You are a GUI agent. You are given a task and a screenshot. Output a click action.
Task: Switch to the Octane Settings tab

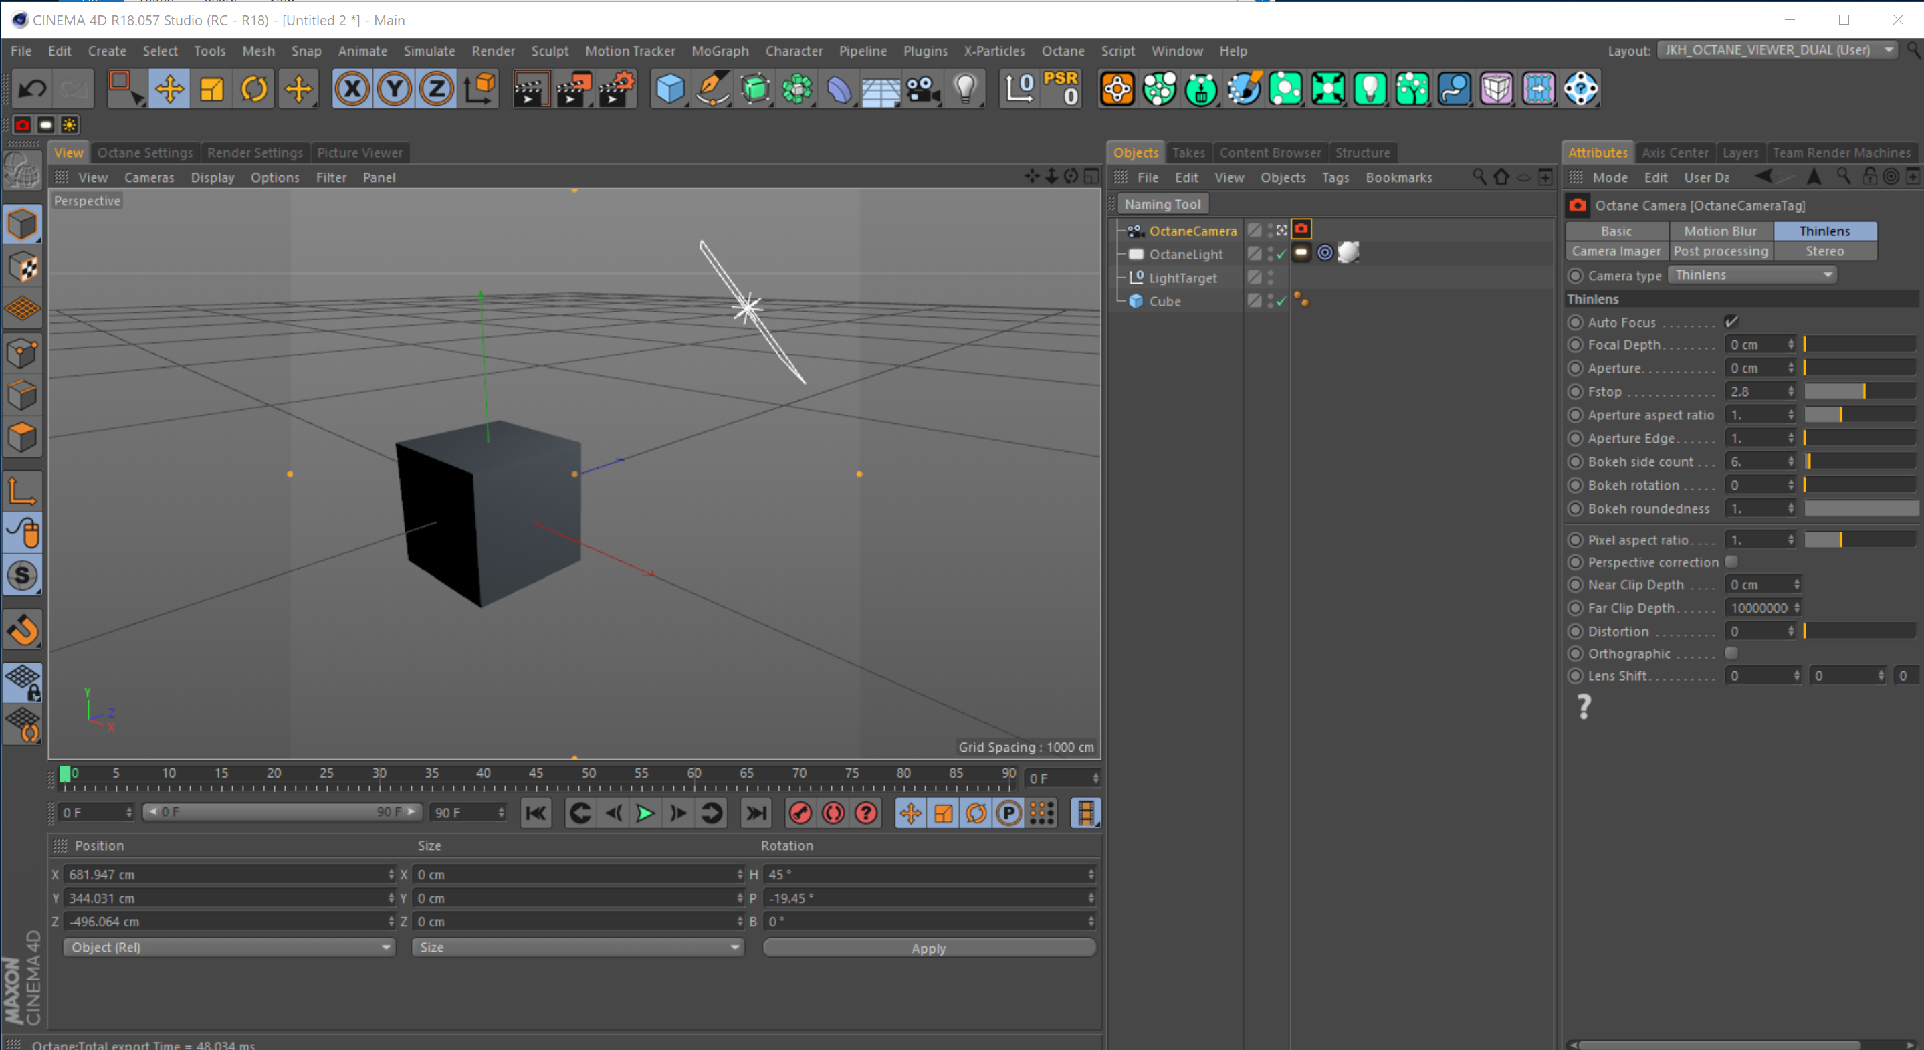tap(145, 153)
